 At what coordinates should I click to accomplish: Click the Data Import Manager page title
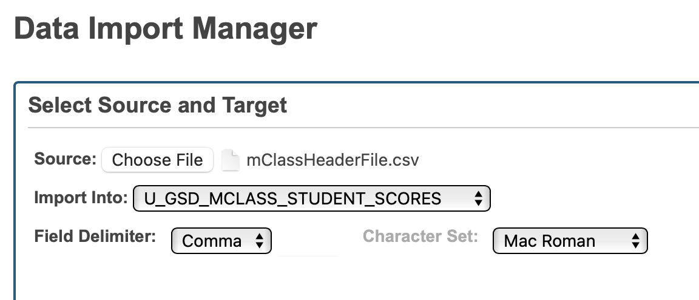click(x=166, y=28)
